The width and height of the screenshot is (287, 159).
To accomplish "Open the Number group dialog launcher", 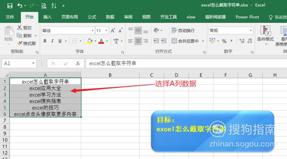I will (x=252, y=52).
